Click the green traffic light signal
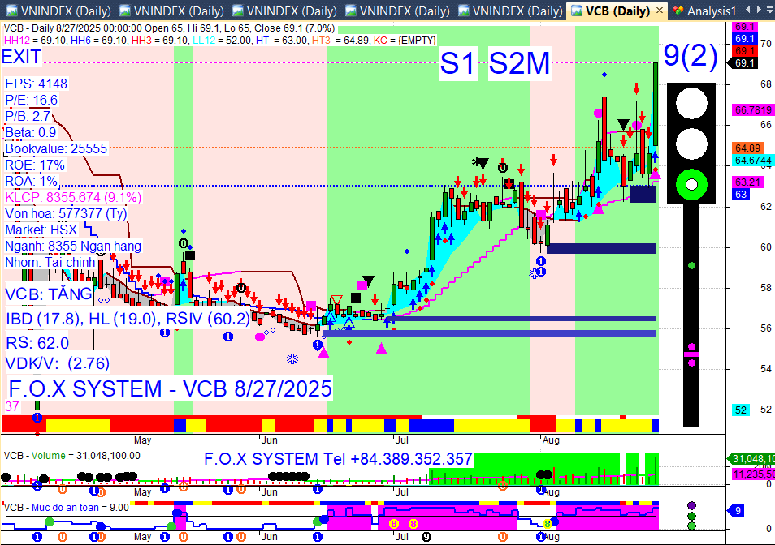Viewport: 775px width, 545px height. [x=691, y=184]
